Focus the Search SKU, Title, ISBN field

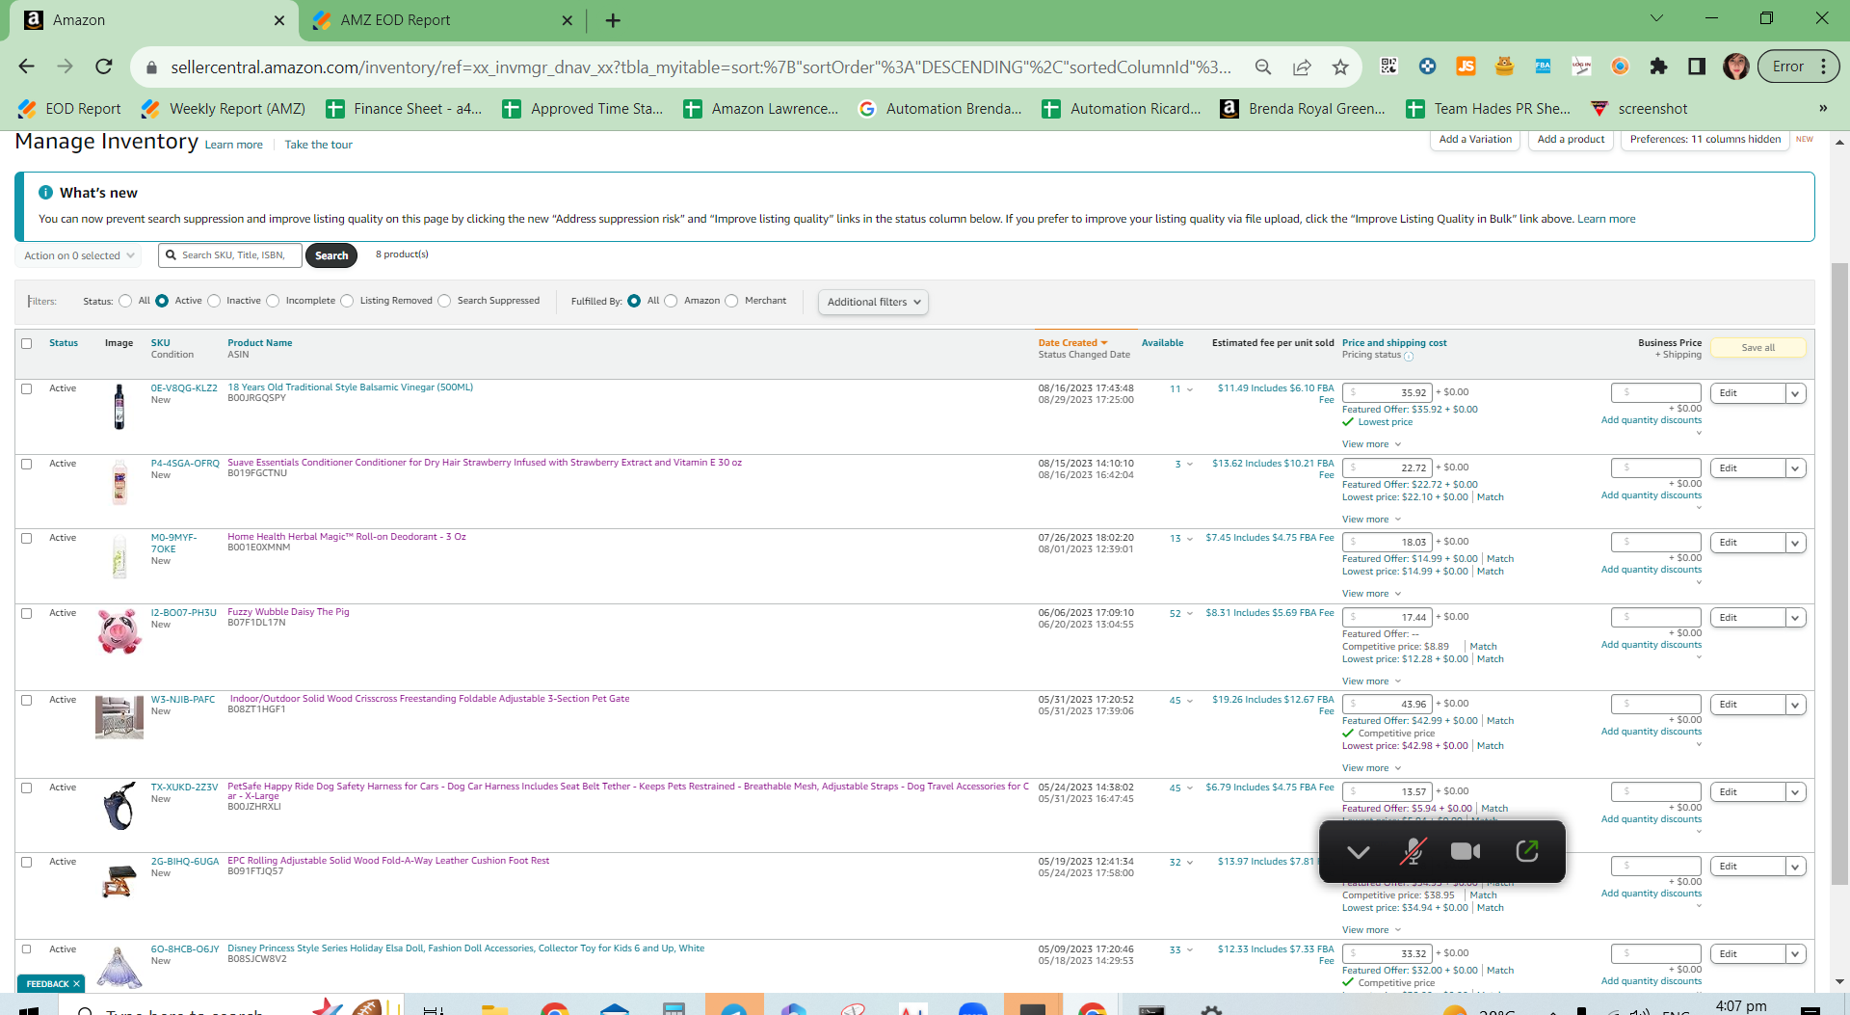pos(230,255)
